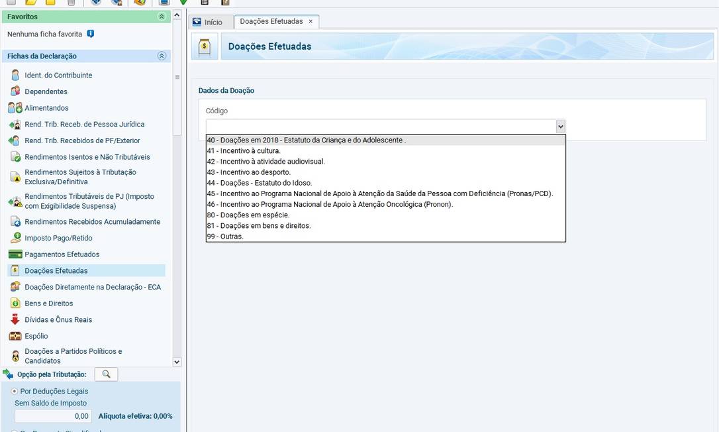
Task: Click the tax option magnifier button
Action: (x=106, y=374)
